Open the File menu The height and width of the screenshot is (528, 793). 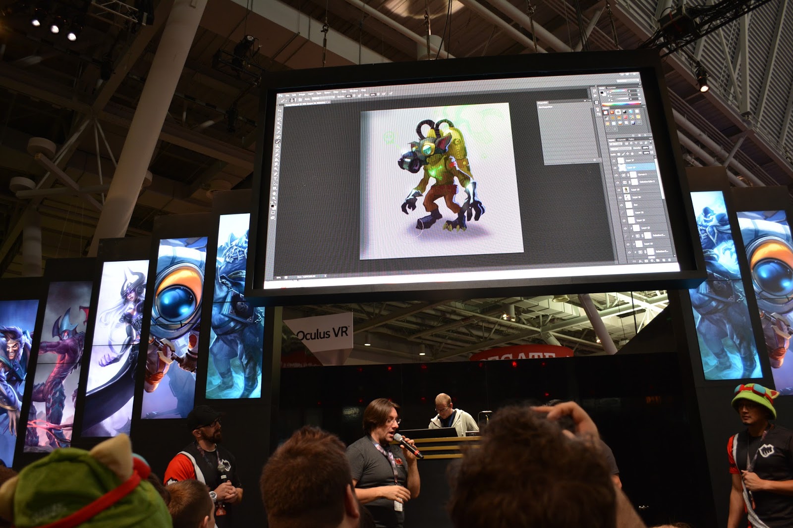pyautogui.click(x=287, y=95)
